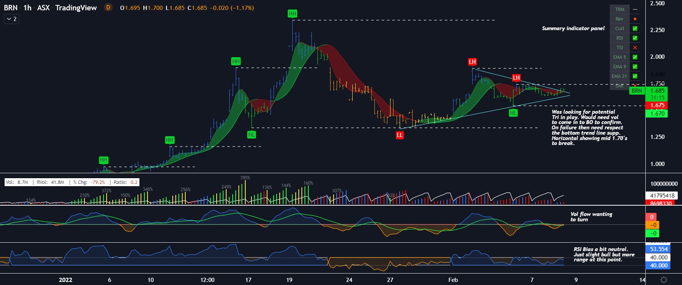Viewport: 682px width, 285px height.
Task: Click the orange D delayed-data icon
Action: click(x=108, y=8)
